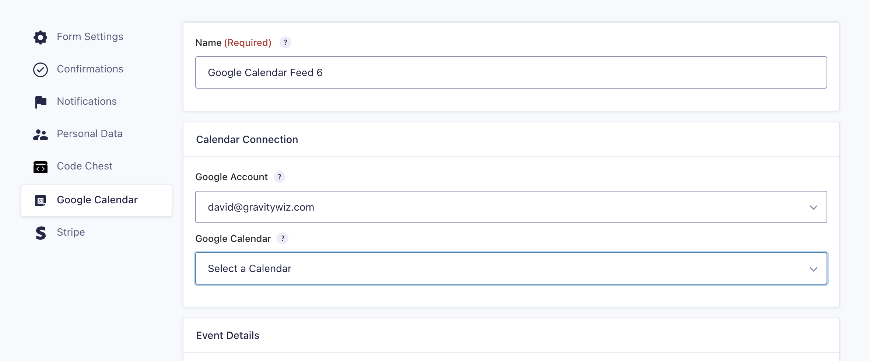Expand the Select a Calendar dropdown
The width and height of the screenshot is (870, 361).
click(x=511, y=268)
